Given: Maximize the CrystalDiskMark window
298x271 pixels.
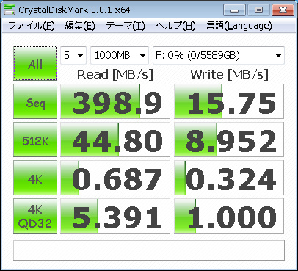Looking at the screenshot, I should coord(258,10).
